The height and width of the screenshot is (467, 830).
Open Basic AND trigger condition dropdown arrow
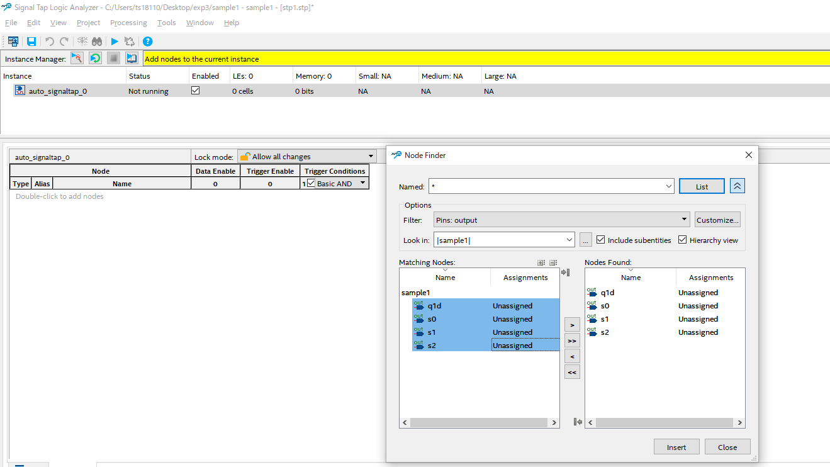pos(362,183)
